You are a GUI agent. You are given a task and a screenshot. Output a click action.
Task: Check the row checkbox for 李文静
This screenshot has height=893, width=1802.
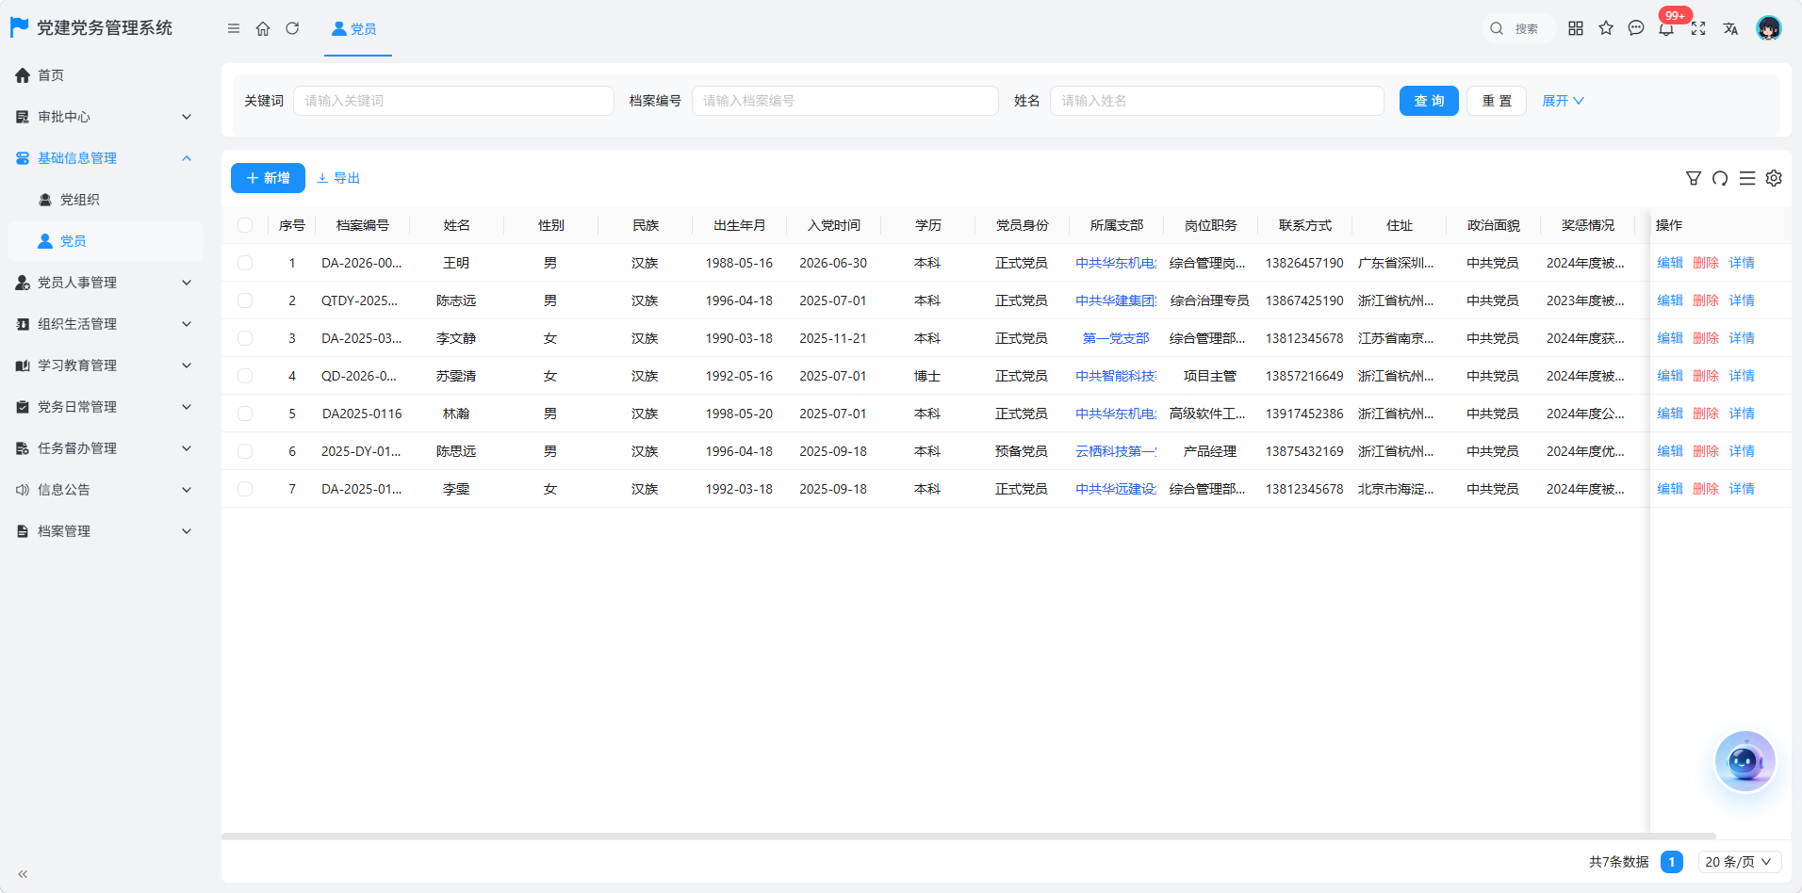click(245, 338)
